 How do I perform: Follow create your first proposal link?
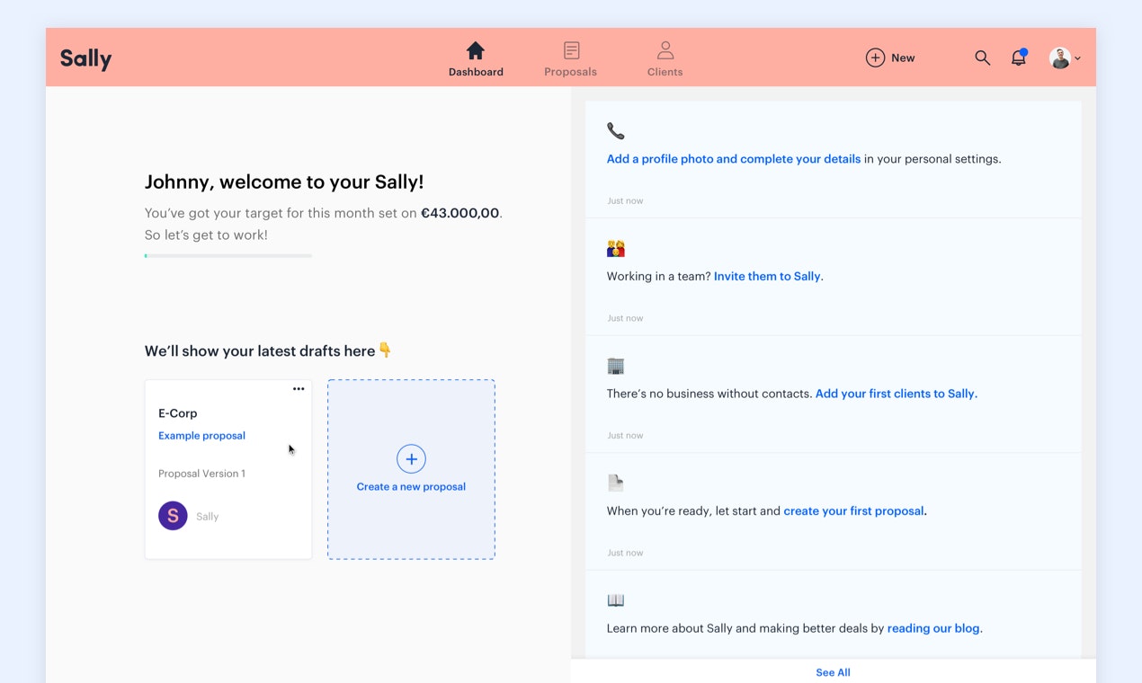[x=853, y=511]
